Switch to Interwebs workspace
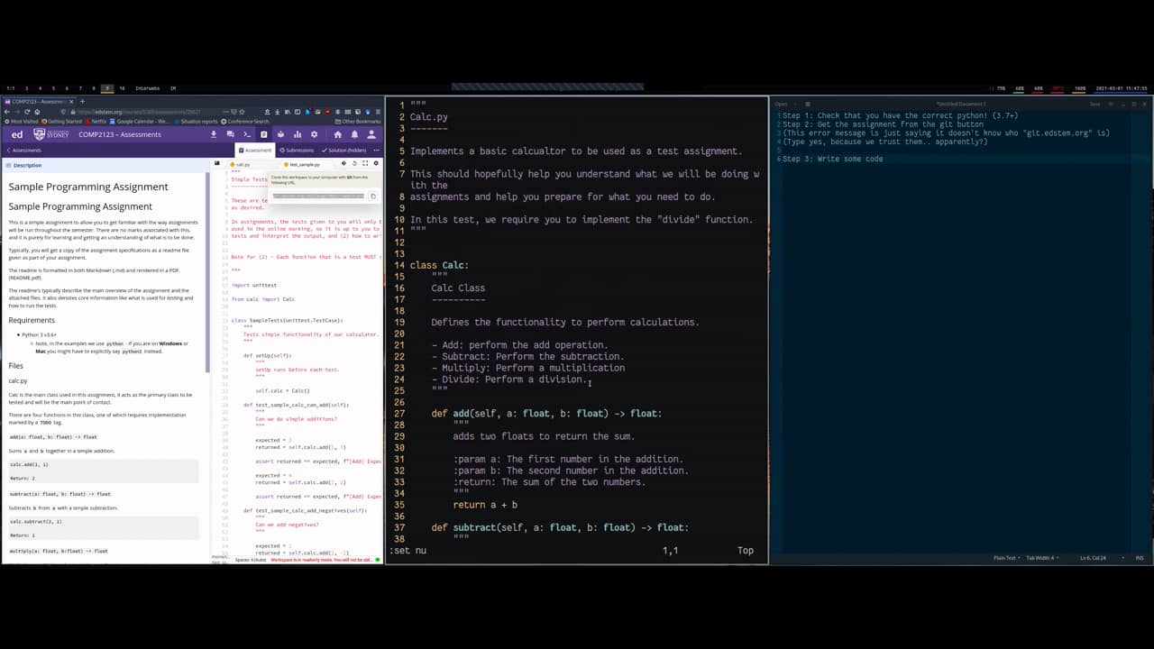1154x649 pixels. click(148, 88)
